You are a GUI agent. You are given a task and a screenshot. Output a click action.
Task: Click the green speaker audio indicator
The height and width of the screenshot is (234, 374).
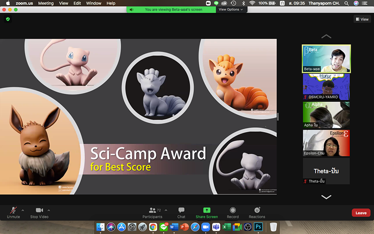(x=131, y=9)
